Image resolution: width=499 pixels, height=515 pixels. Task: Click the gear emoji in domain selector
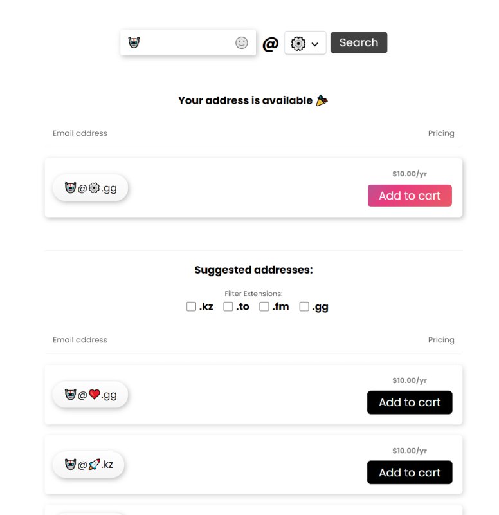pyautogui.click(x=298, y=44)
